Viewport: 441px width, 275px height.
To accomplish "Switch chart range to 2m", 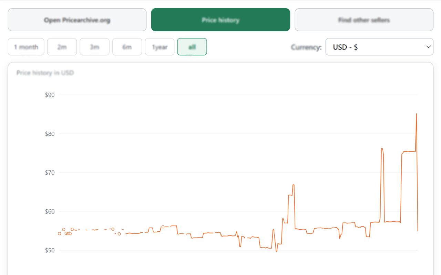I will tap(62, 47).
